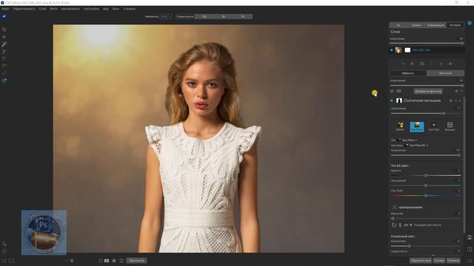Click the Преобразование transform icon
Viewport: 474px width, 266px height.
[x=395, y=208]
